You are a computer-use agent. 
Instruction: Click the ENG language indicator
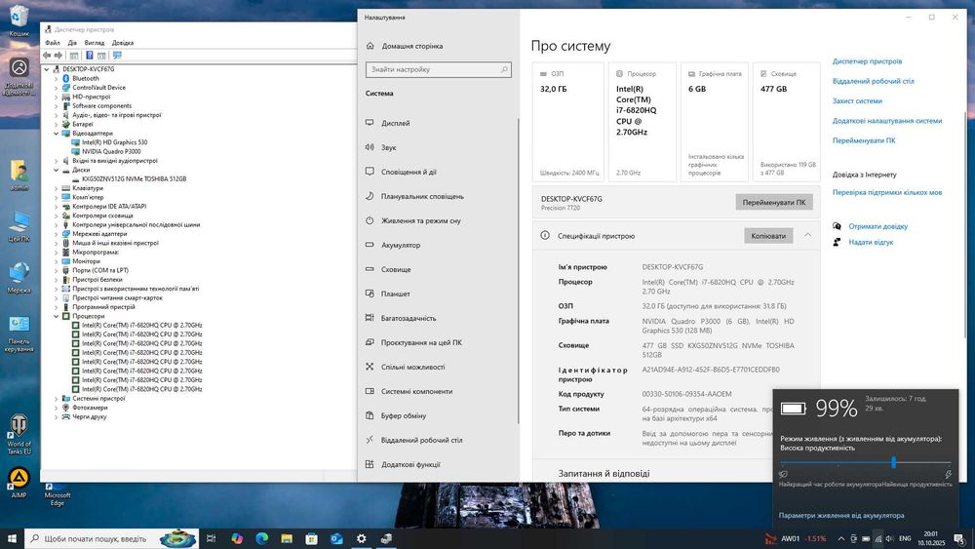(x=905, y=538)
